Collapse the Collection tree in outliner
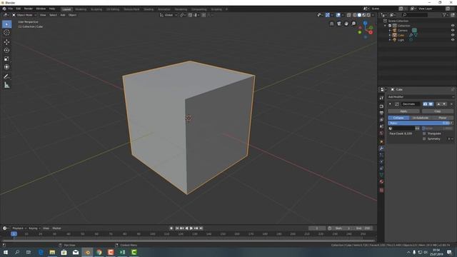The image size is (457, 257). [x=386, y=26]
